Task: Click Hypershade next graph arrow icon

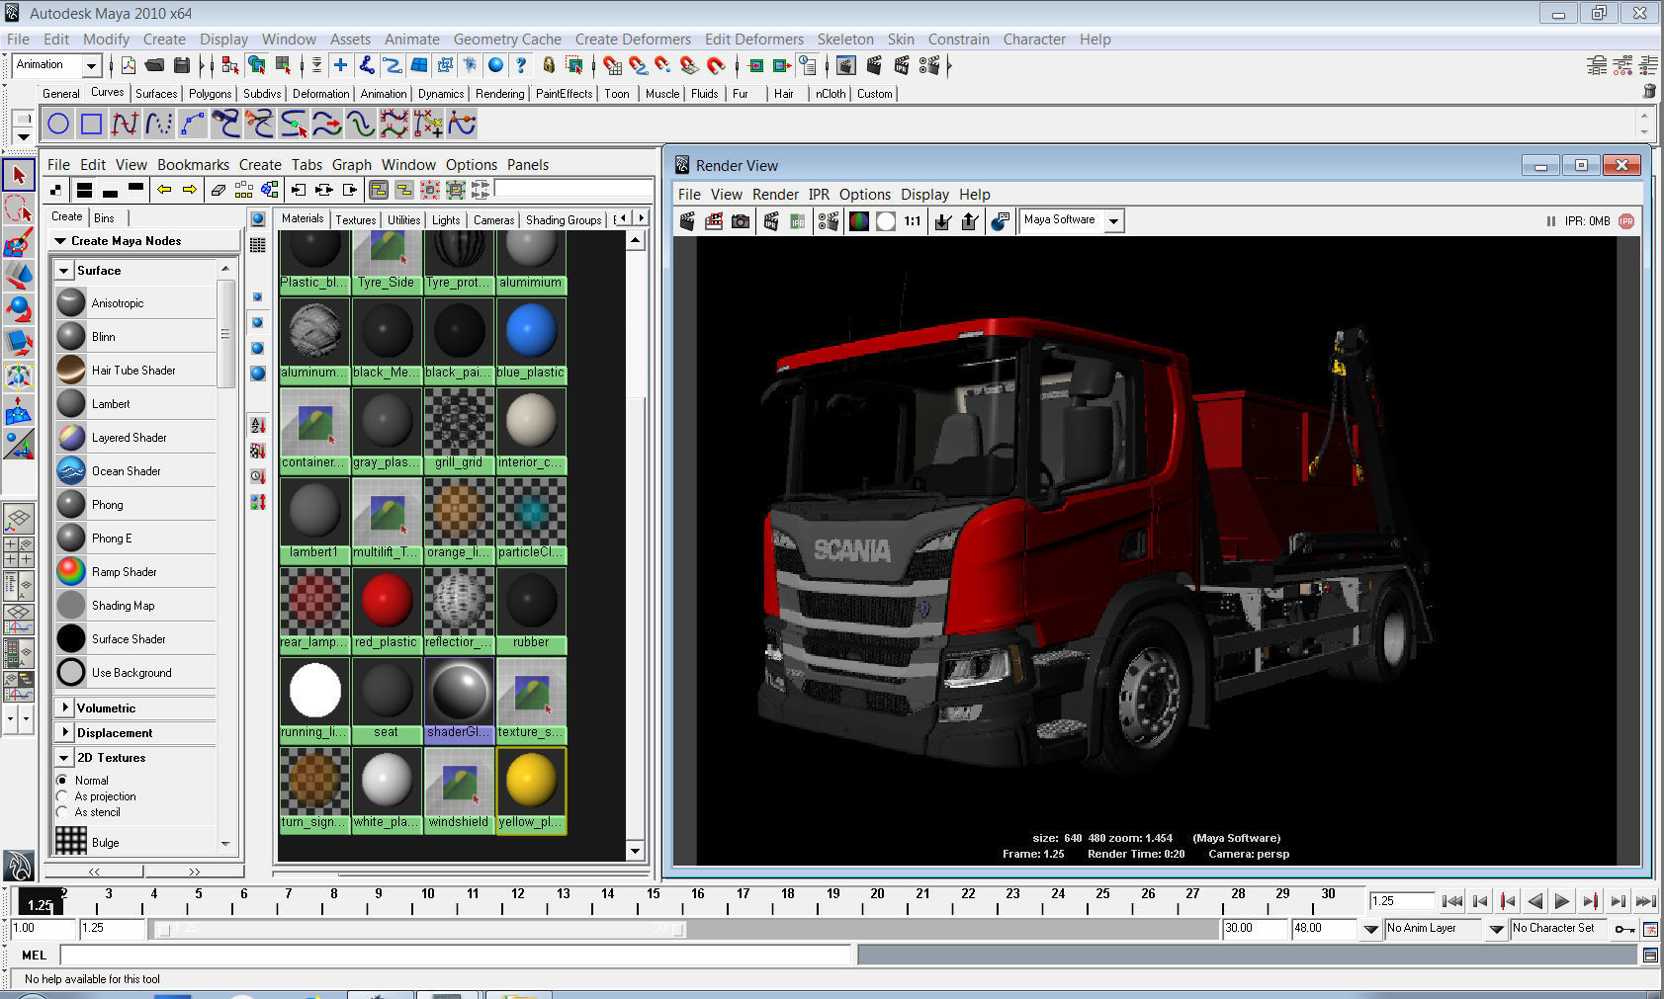Action: (x=189, y=190)
